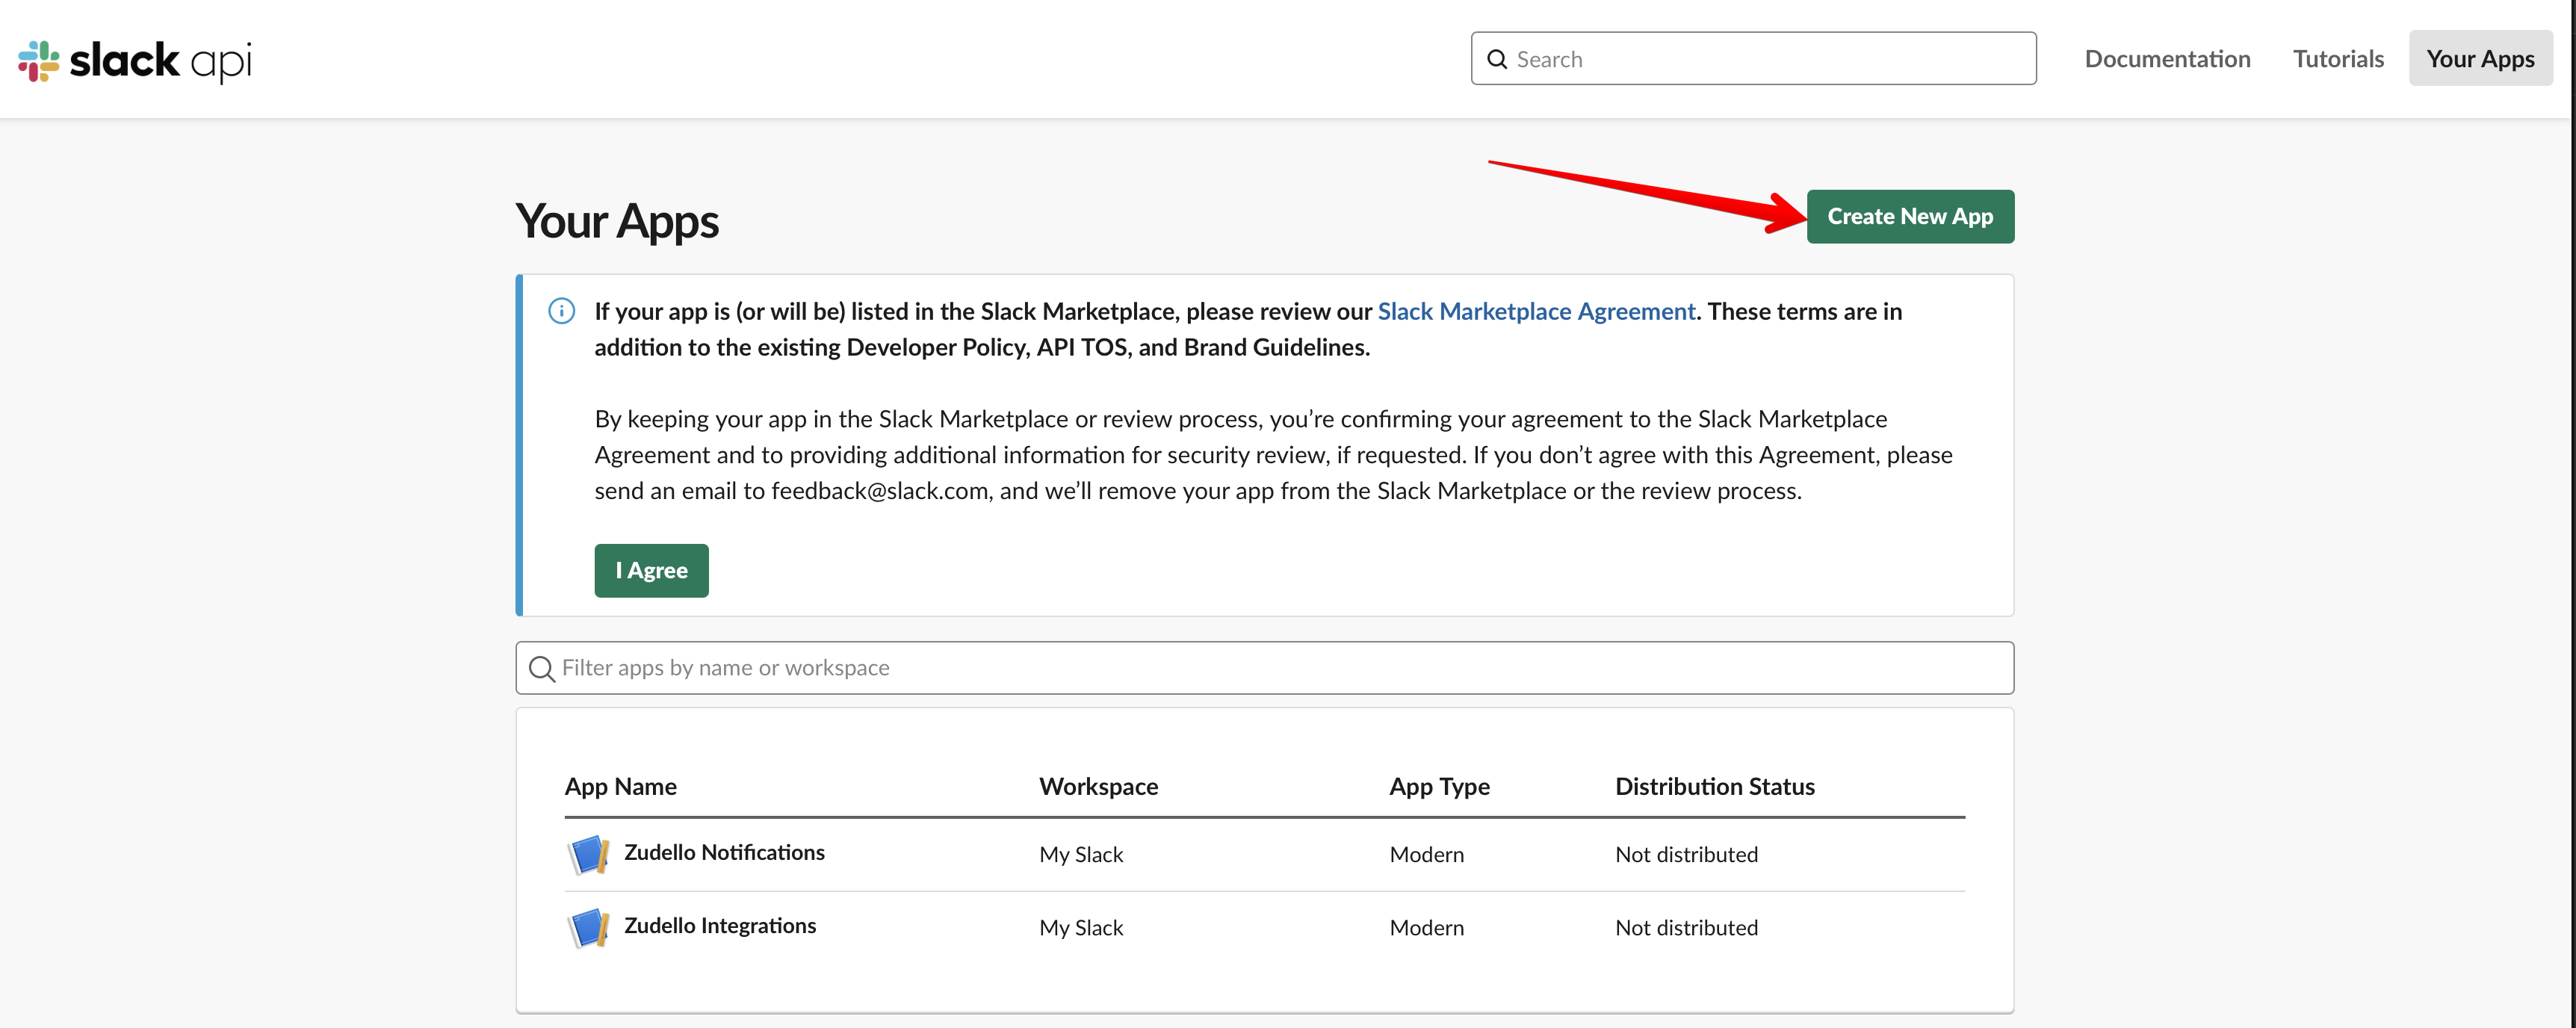The image size is (2576, 1028).
Task: Click the blue info circle icon
Action: click(x=562, y=311)
